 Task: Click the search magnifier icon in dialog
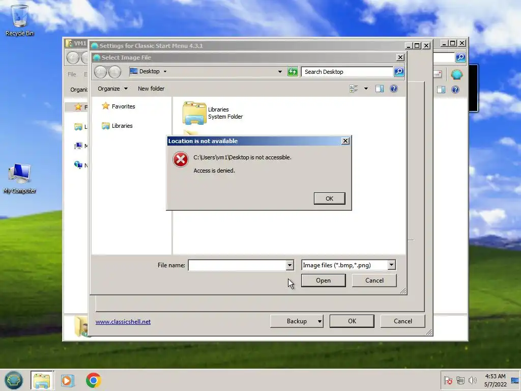pos(399,71)
